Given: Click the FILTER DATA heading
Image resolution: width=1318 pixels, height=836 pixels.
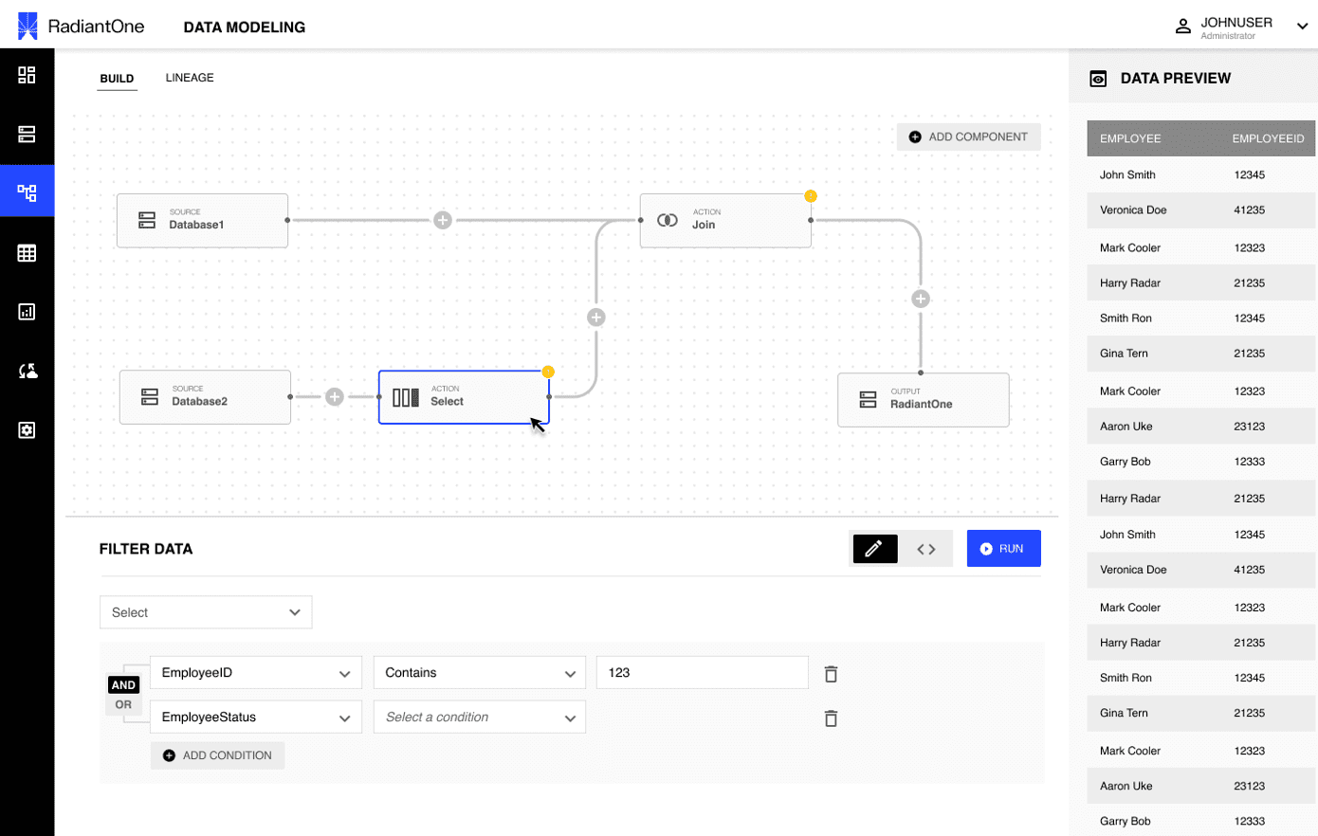Looking at the screenshot, I should tap(146, 549).
